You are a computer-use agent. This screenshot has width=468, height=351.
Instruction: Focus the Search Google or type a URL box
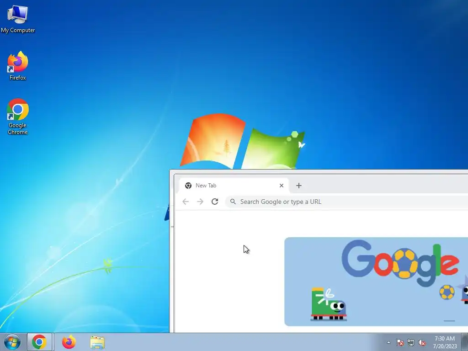point(346,202)
